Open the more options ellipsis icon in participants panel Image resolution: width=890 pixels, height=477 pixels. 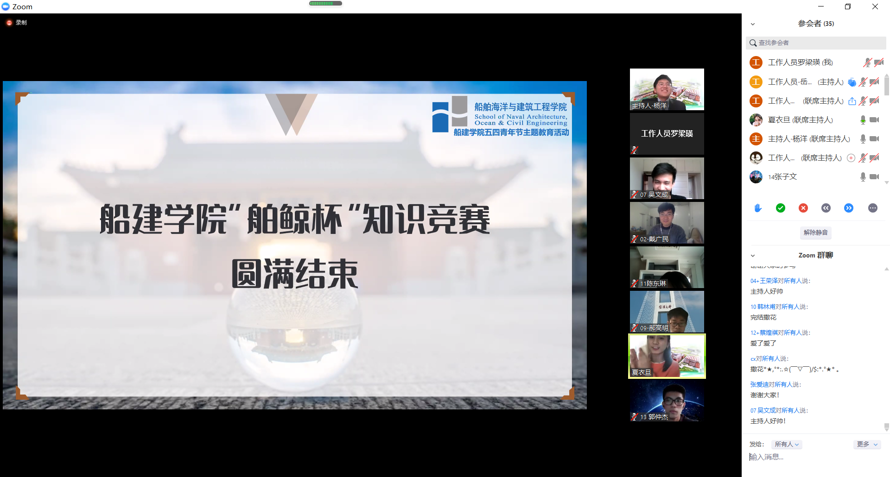pyautogui.click(x=873, y=208)
